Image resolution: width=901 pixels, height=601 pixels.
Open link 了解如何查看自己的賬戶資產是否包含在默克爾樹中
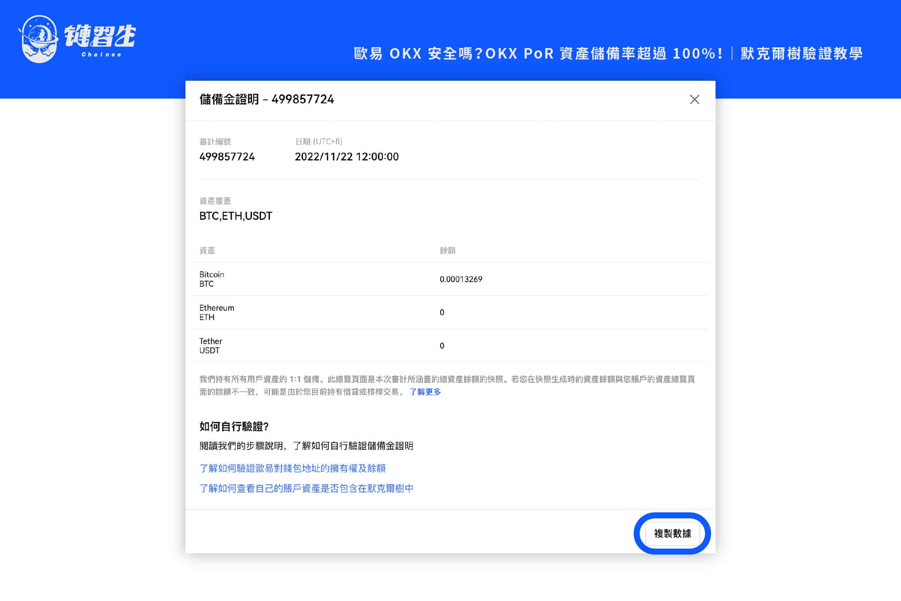coord(306,488)
